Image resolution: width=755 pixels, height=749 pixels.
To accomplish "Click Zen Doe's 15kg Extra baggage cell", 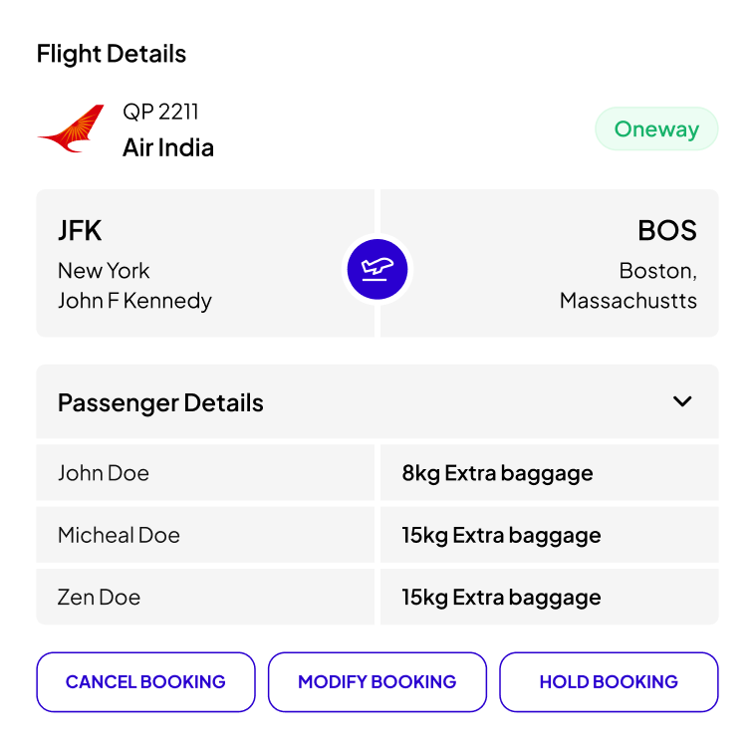I will tap(550, 597).
